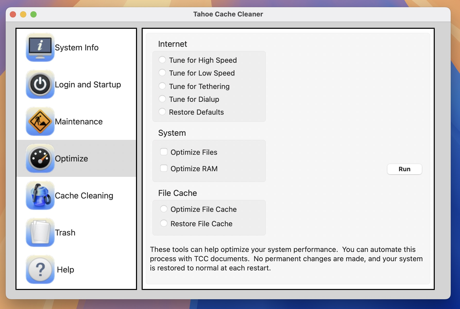Click the Tahoe Cache Cleaner title bar

tap(228, 14)
